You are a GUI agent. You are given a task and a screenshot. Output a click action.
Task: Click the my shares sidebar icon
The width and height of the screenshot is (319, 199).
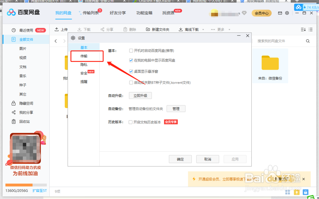click(14, 112)
